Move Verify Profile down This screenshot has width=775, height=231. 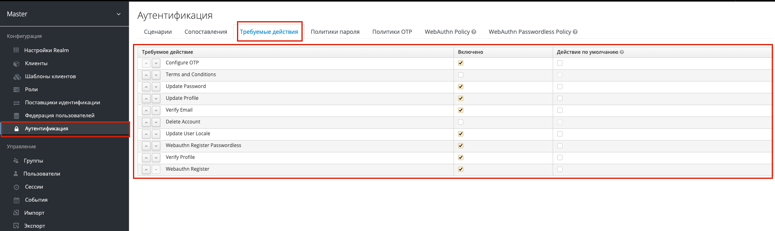point(156,158)
